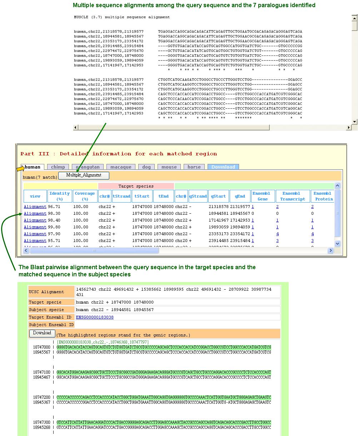Viewport: 358px width, 436px height.
Task: Click the UCSC Alignment value field
Action: [x=178, y=292]
